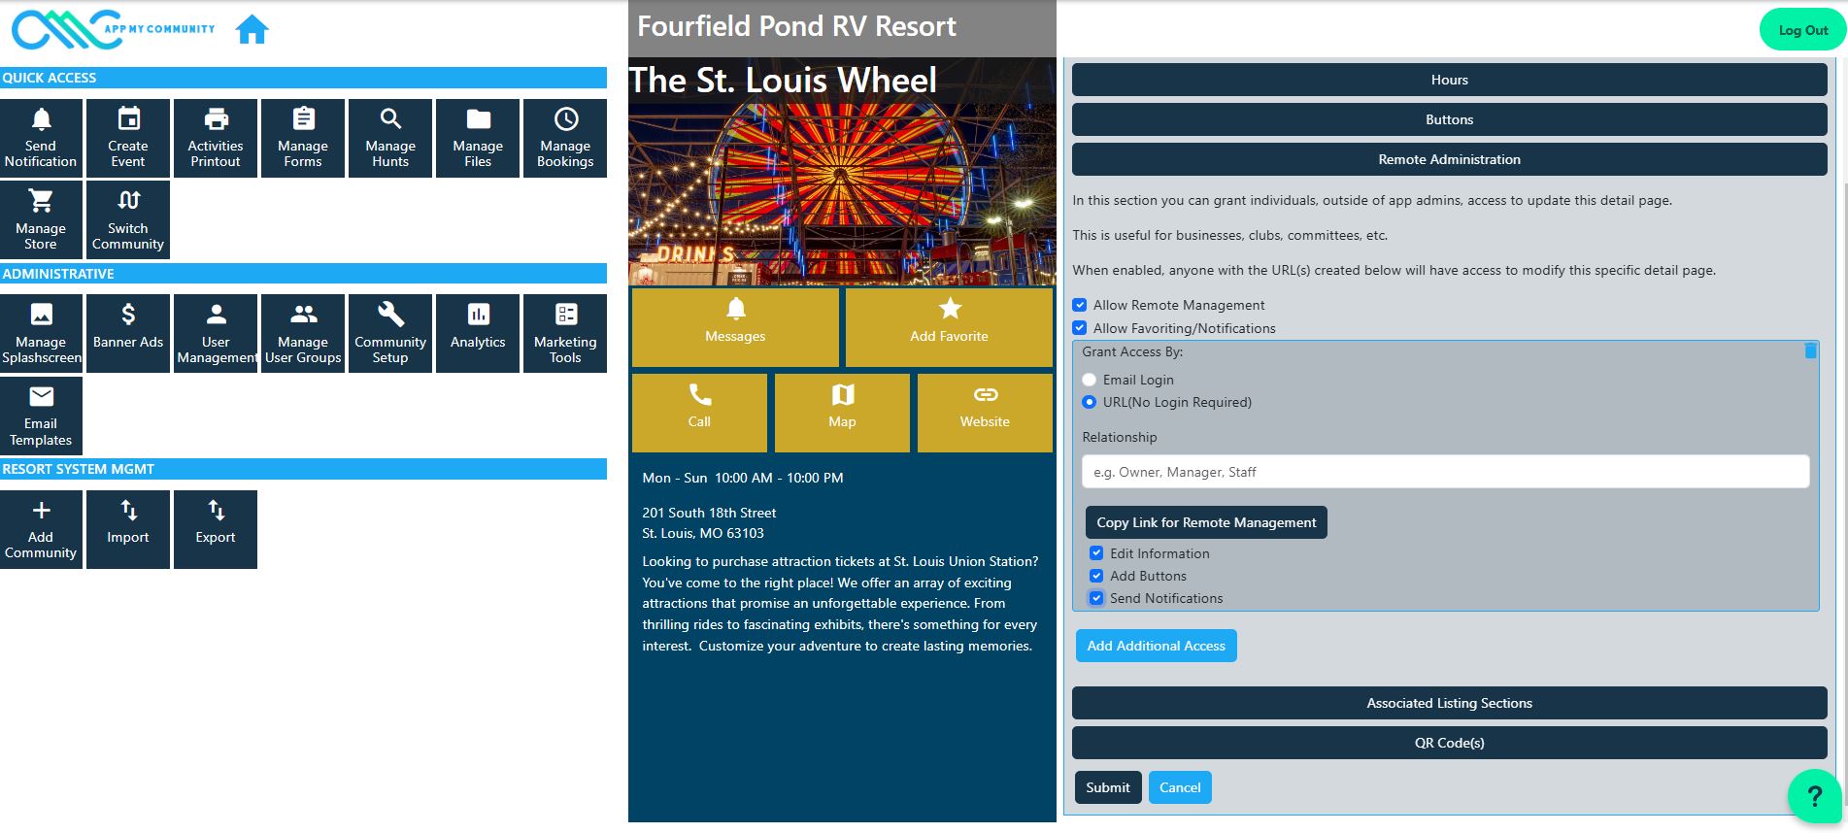
Task: Select the Switch Community tile
Action: click(x=128, y=220)
